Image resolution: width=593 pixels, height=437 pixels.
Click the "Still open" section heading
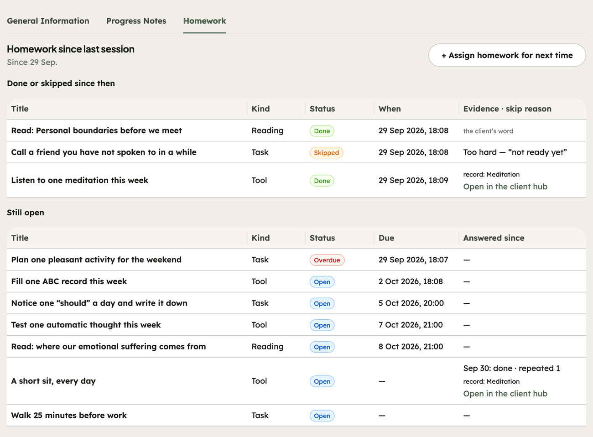click(26, 213)
